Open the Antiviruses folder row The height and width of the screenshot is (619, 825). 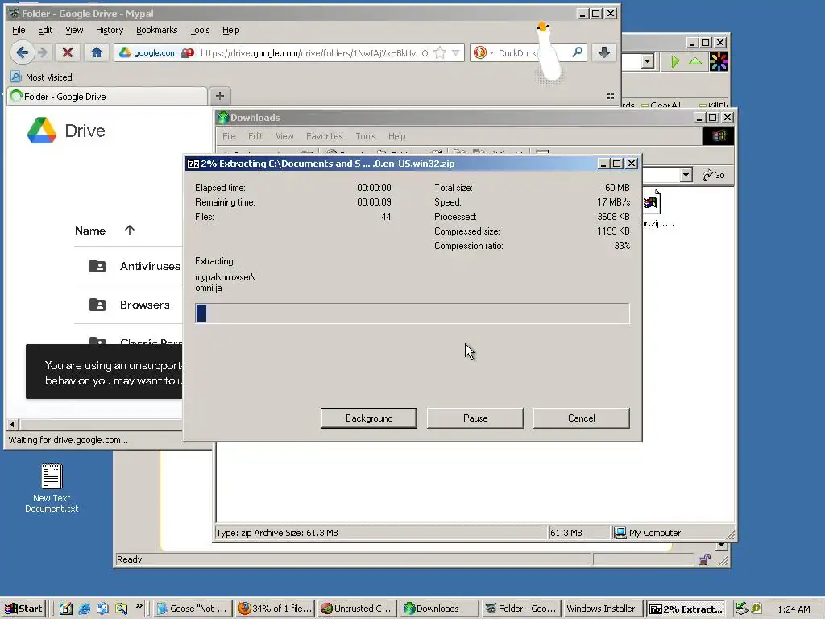point(128,266)
